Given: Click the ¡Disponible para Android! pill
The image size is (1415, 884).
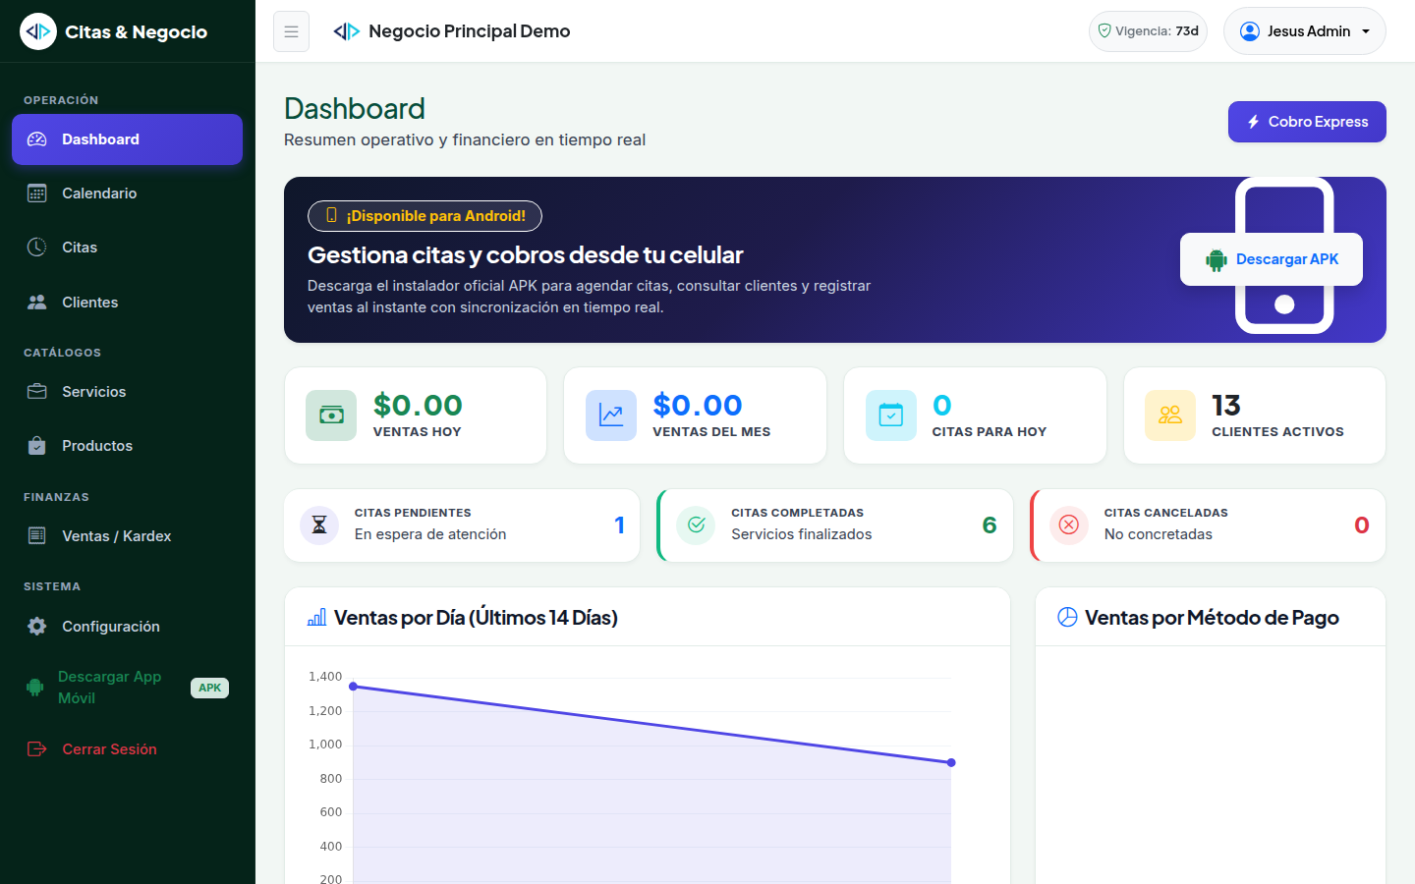Looking at the screenshot, I should click(x=424, y=216).
